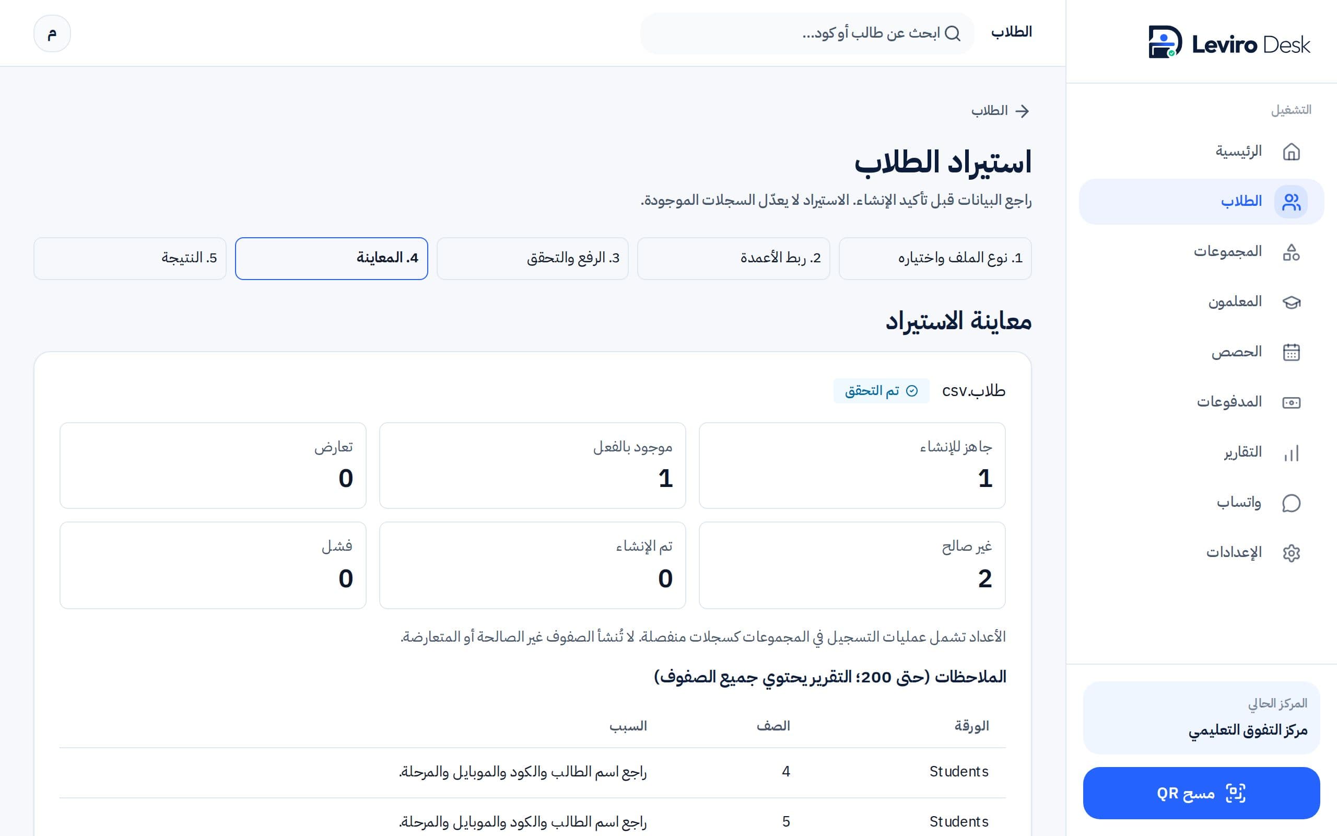Click the الصف column header

tap(773, 726)
